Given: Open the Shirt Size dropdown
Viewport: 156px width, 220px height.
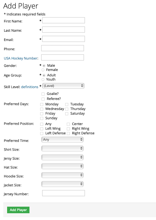Looking at the screenshot, I should [x=62, y=148].
